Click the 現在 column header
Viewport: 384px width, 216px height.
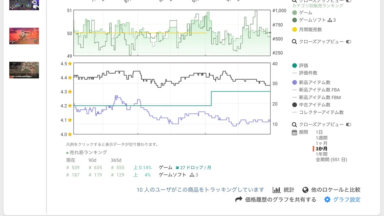[x=71, y=160]
